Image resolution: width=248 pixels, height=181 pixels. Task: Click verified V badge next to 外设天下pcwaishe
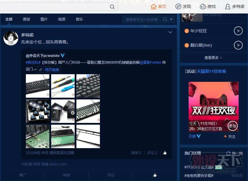tap(63, 55)
